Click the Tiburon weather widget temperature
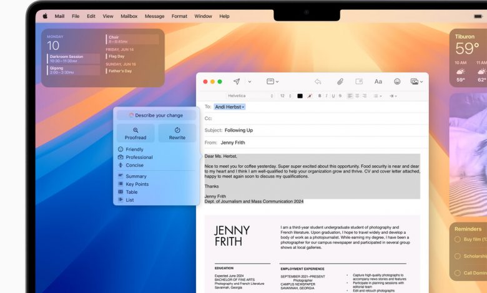The width and height of the screenshot is (487, 293). click(x=467, y=49)
